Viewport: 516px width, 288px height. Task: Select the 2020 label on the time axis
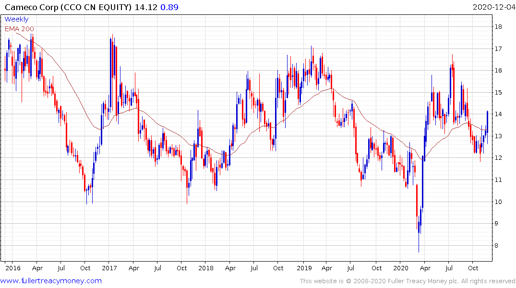click(x=399, y=268)
